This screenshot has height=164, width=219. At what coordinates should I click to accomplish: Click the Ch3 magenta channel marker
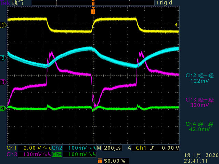tap(3, 82)
